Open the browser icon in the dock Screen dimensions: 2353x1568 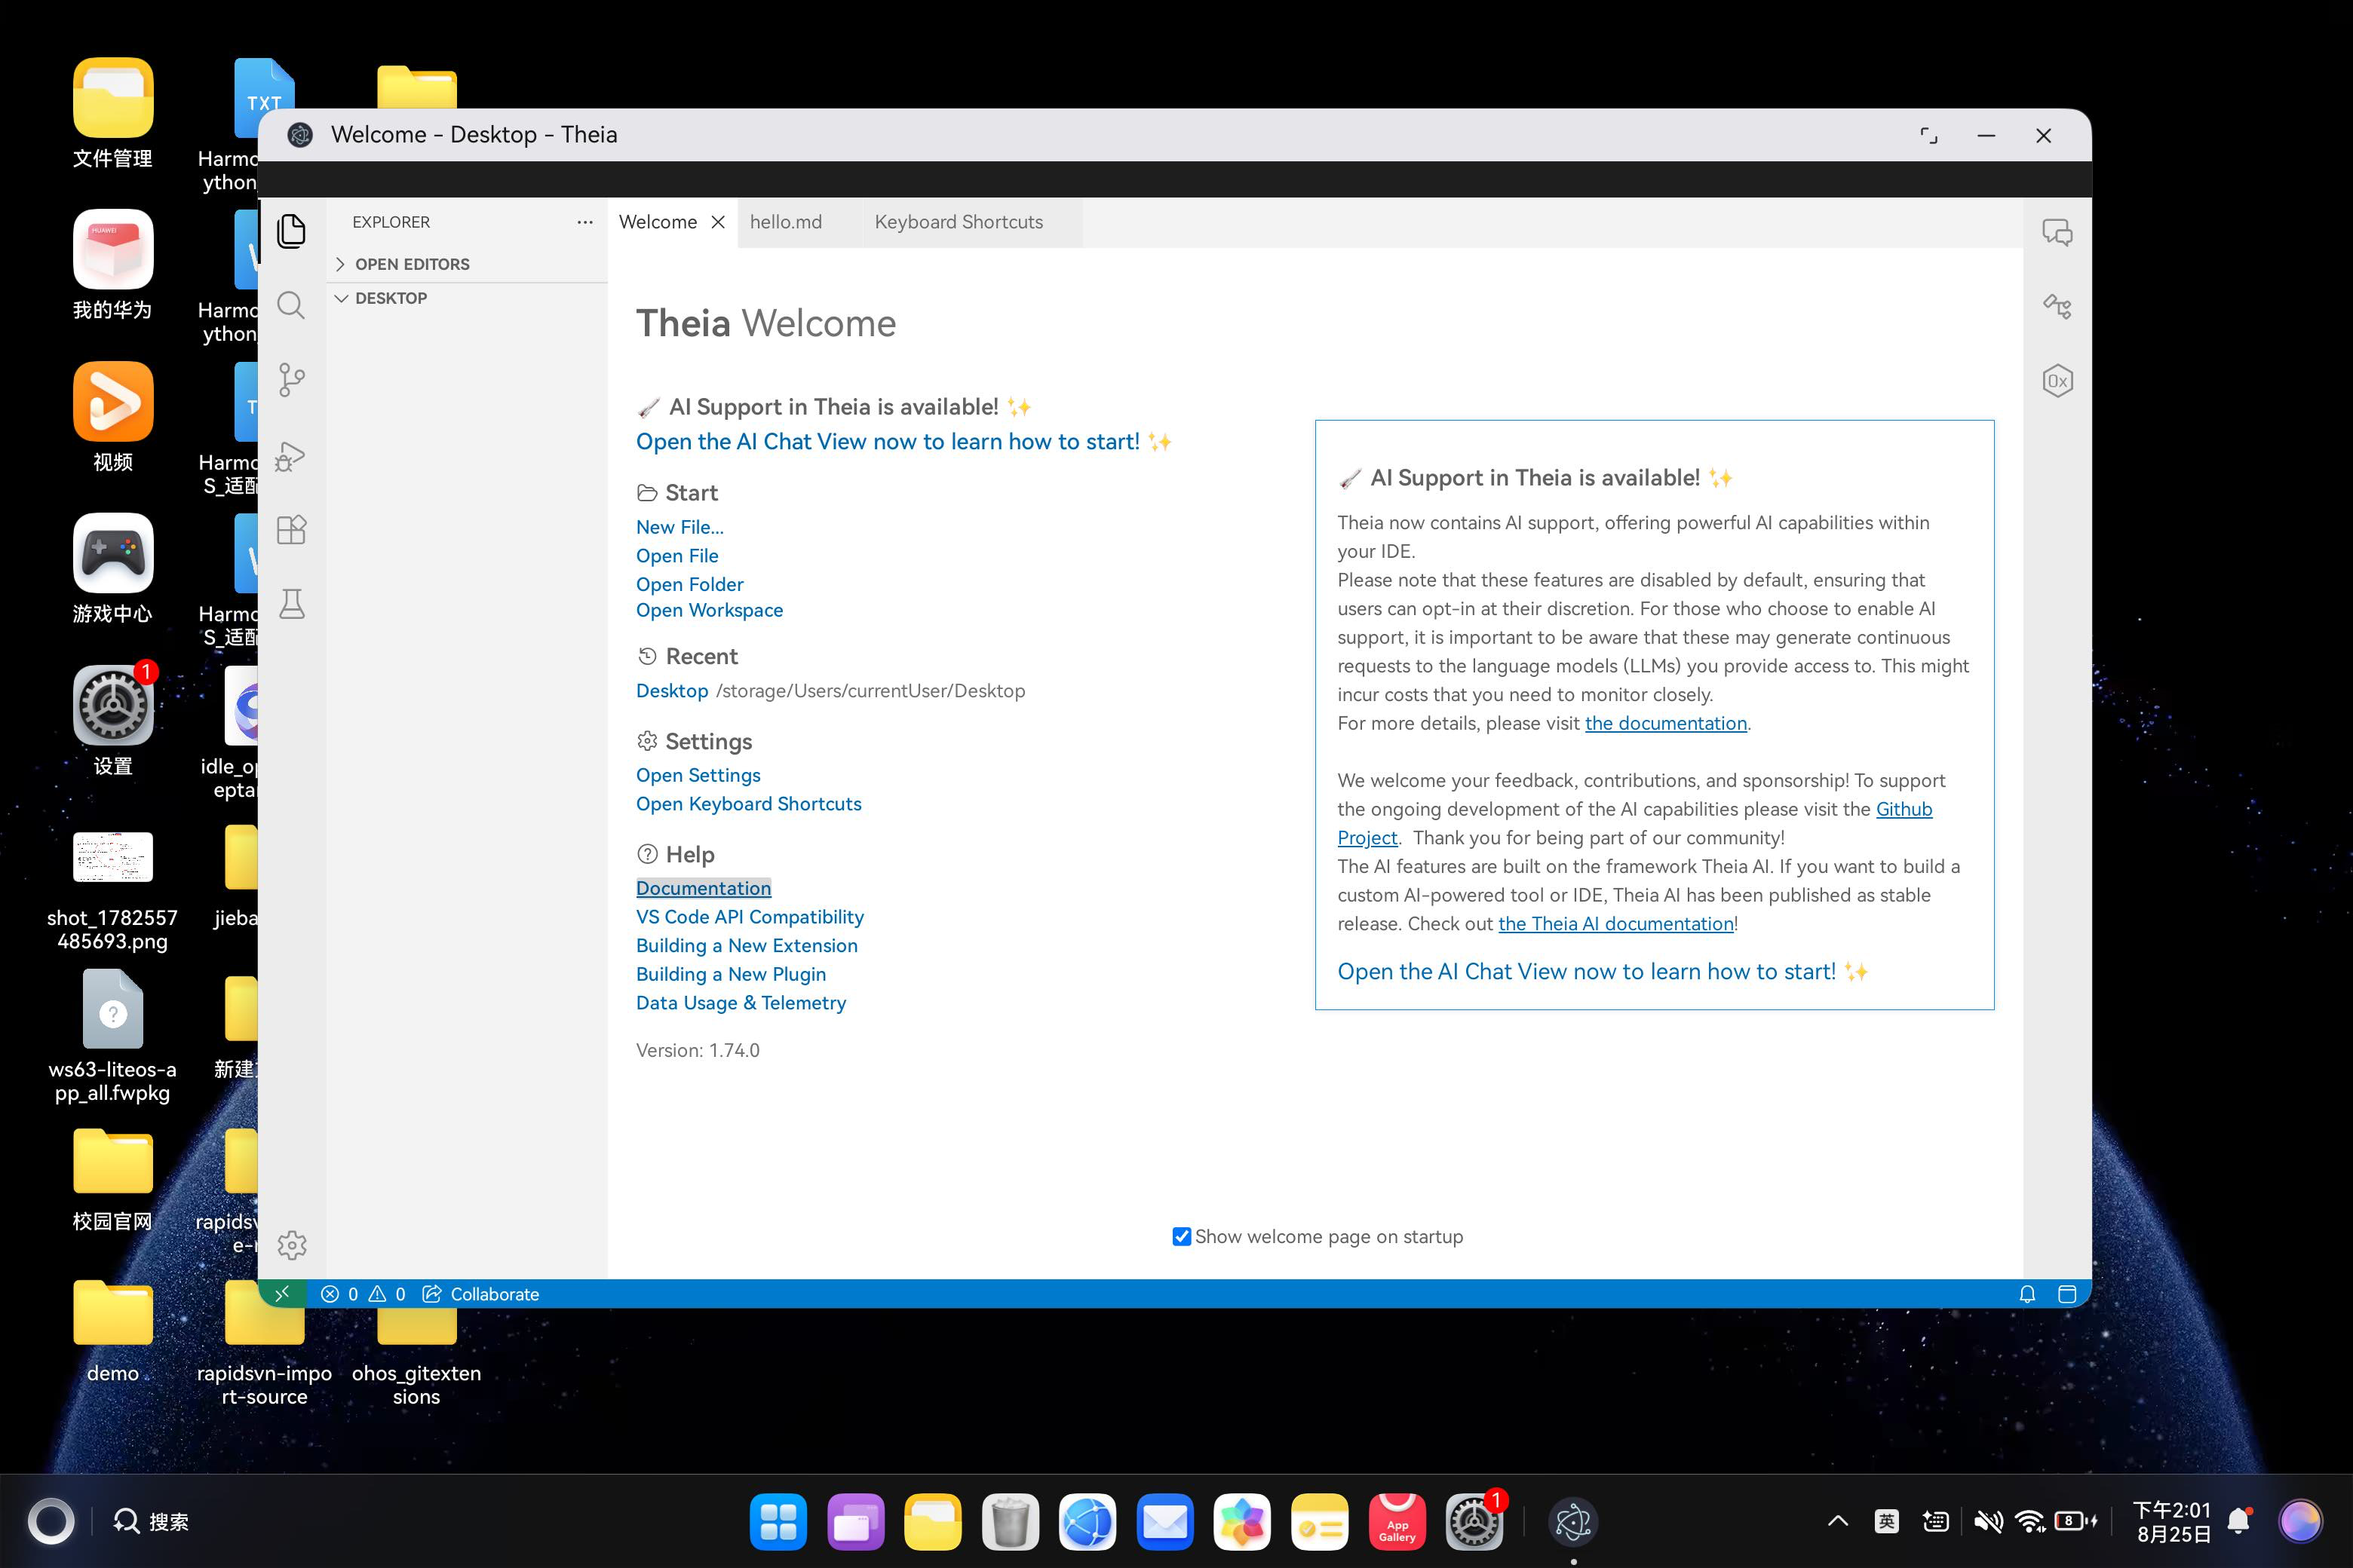click(x=1088, y=1522)
